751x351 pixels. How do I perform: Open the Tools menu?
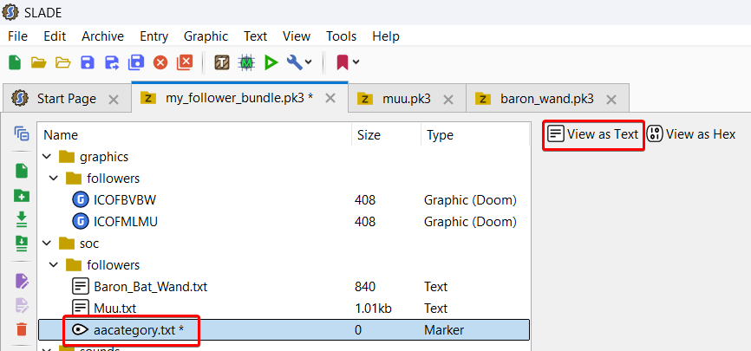point(341,36)
